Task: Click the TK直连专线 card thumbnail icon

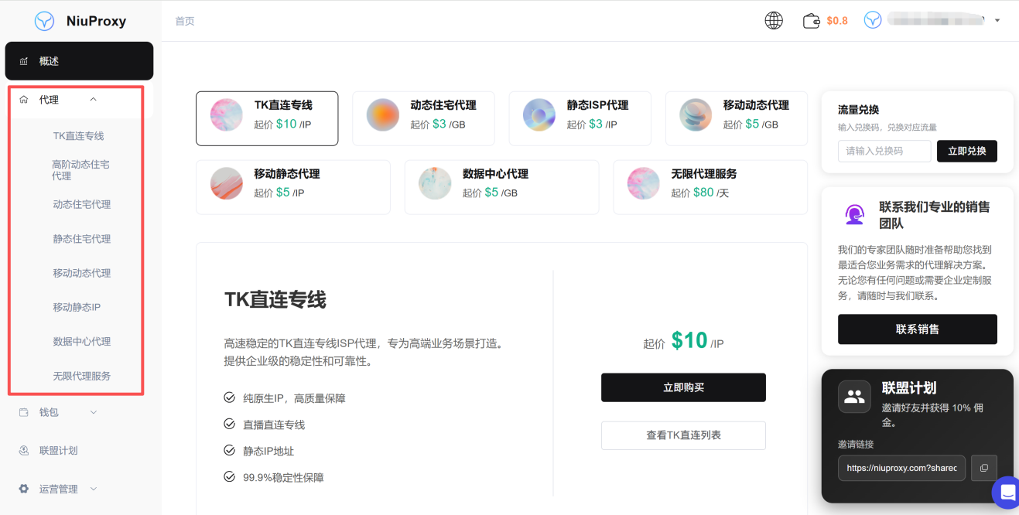Action: 227,115
